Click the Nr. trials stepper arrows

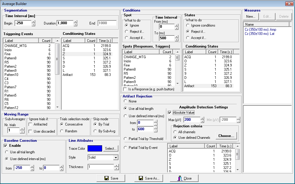(x=22, y=130)
